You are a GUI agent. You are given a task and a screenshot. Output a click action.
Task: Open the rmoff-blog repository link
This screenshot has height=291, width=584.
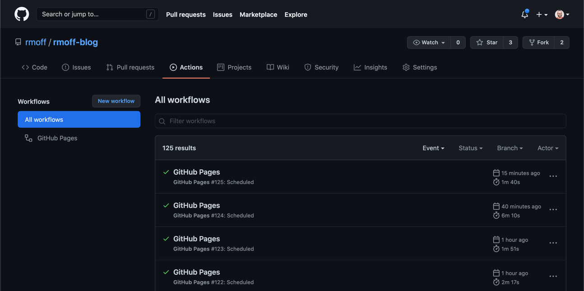click(x=75, y=42)
